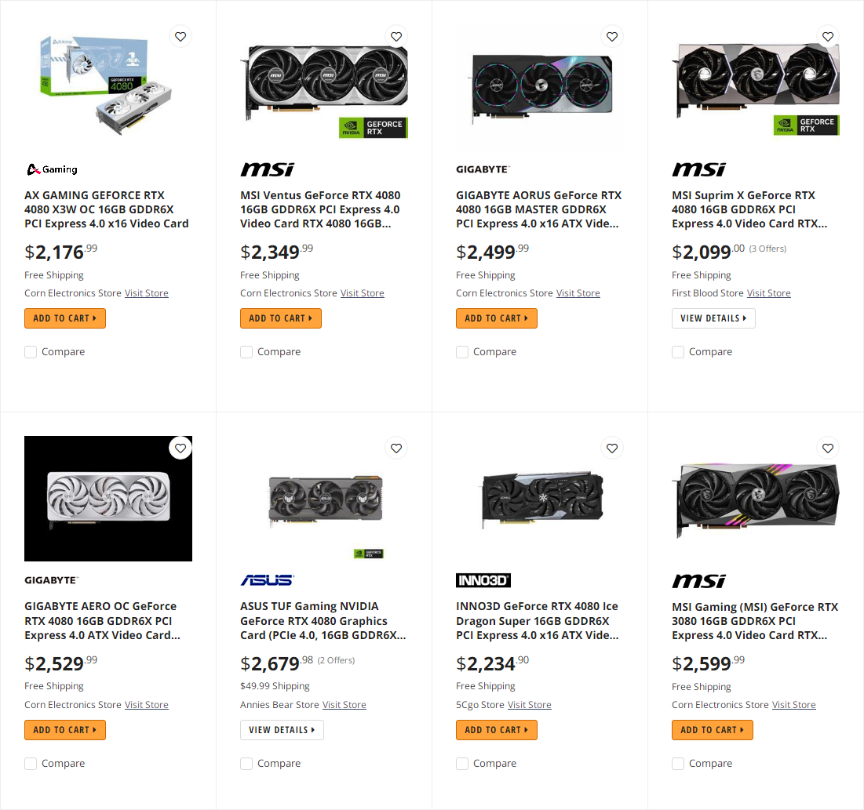Screen dimensions: 864x810
Task: Visit the 5Cgo Store
Action: (529, 705)
